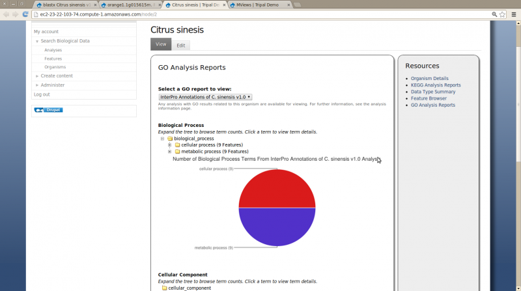Image resolution: width=521 pixels, height=291 pixels.
Task: Select the View tab
Action: (161, 44)
